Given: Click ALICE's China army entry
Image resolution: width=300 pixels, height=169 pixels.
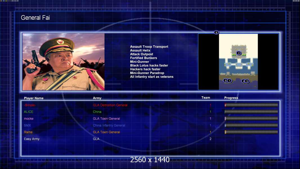Looking at the screenshot, I should [97, 112].
